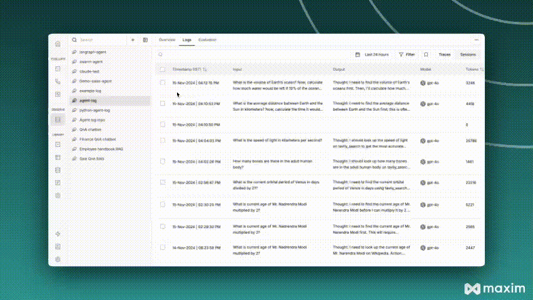The width and height of the screenshot is (533, 300).
Task: Open log about bones in adult human body
Action: pos(272,164)
